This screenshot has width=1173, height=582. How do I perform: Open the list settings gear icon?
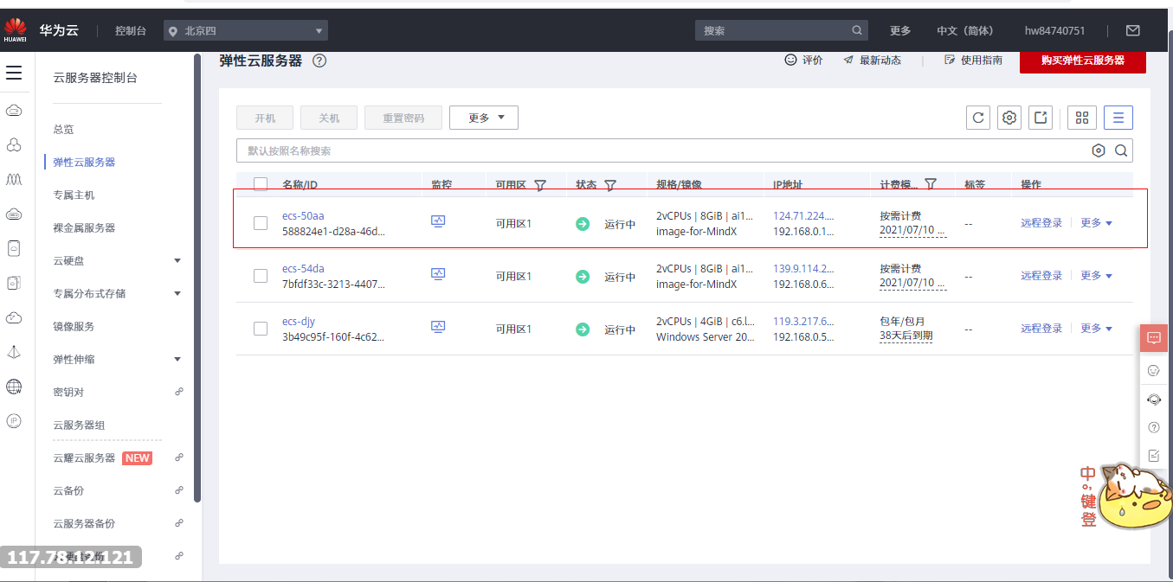[x=1009, y=118]
